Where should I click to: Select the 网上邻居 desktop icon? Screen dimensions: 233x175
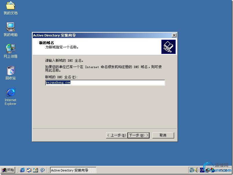(10, 51)
